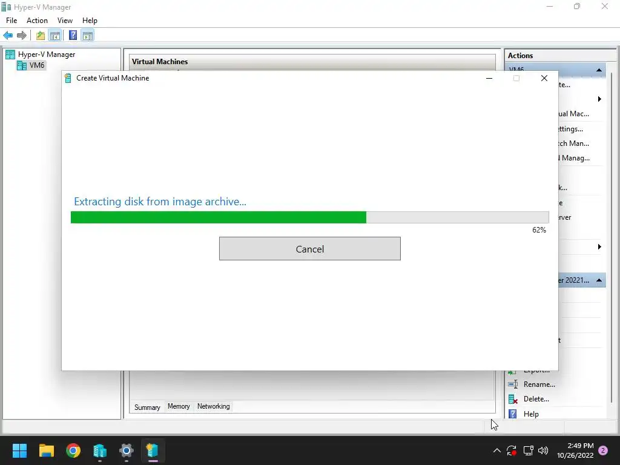620x465 pixels.
Task: Click the Hyper-V Manager root node icon
Action: 10,54
